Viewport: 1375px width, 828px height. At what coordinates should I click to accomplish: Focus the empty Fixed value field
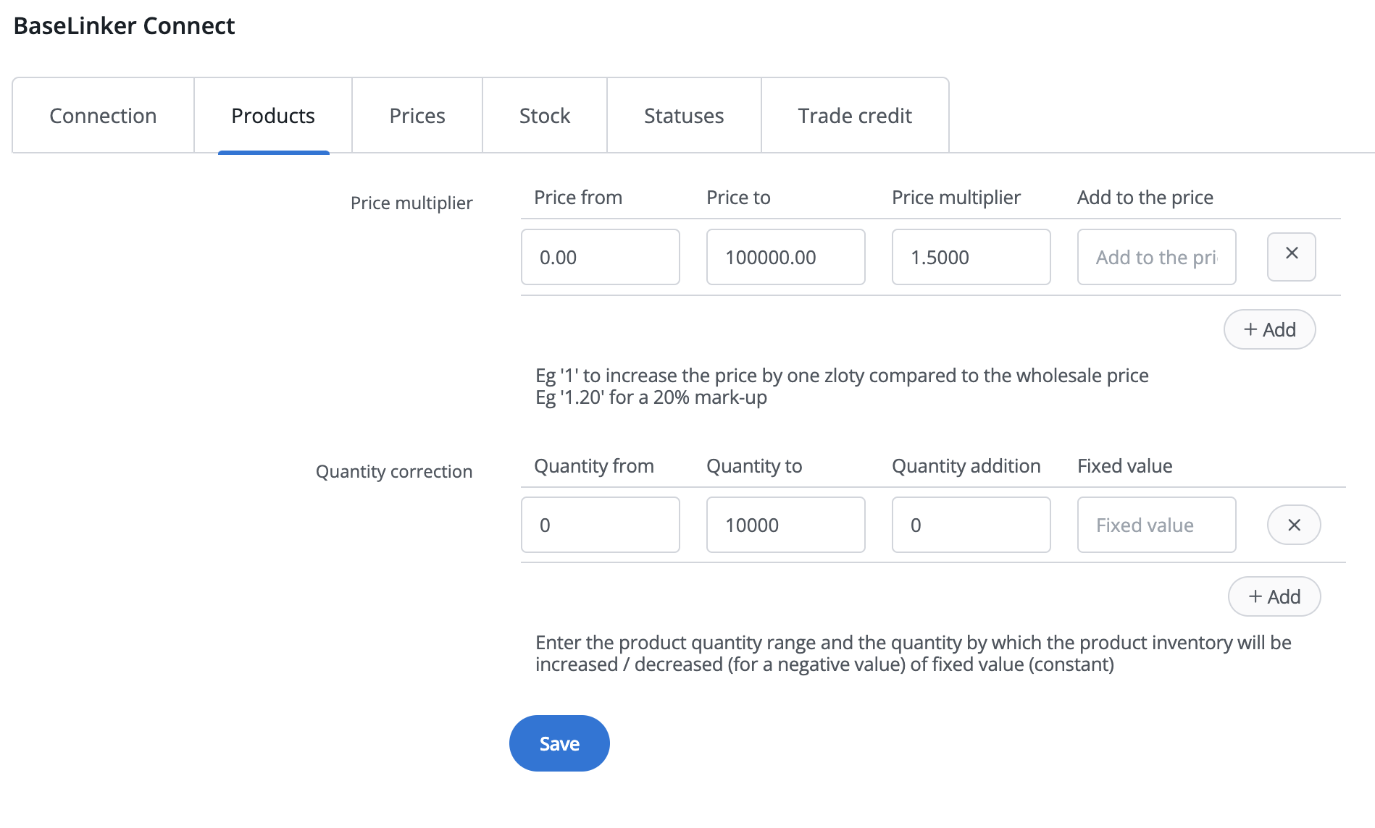(x=1156, y=525)
